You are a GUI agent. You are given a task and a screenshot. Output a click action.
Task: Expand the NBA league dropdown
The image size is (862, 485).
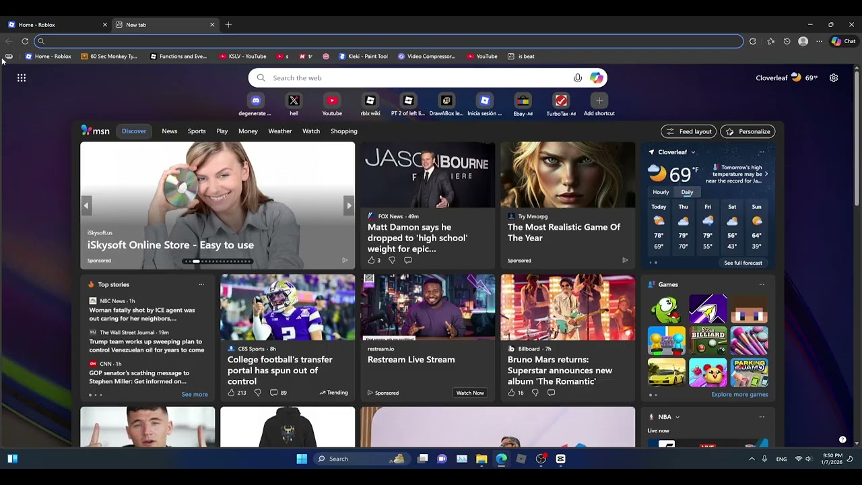(677, 417)
